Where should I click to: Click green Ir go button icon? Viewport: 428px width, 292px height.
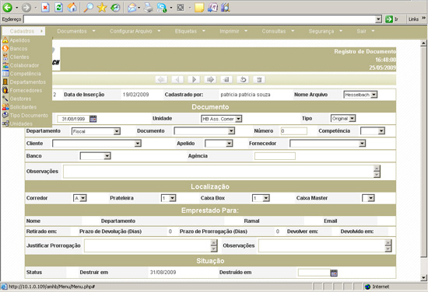click(388, 19)
